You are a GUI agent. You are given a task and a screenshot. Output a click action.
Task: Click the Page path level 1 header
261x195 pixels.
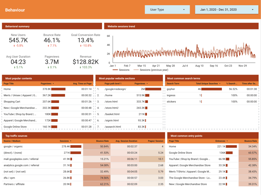pyautogui.click(x=113, y=83)
